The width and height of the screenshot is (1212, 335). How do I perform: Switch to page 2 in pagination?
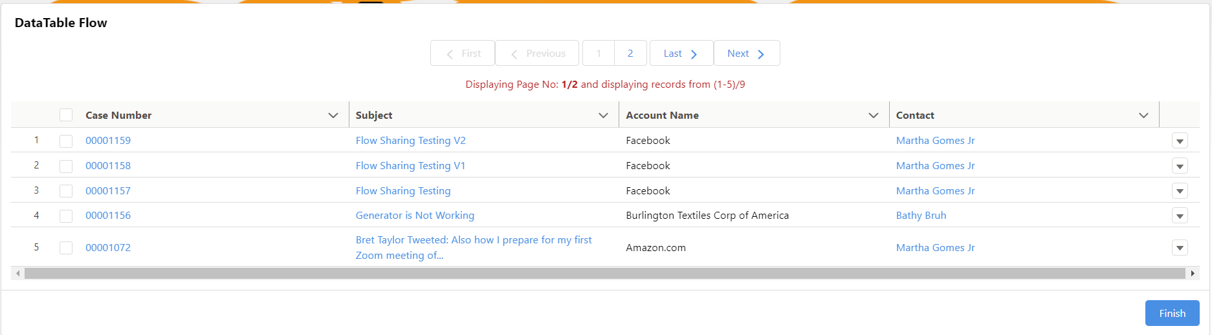pos(630,54)
